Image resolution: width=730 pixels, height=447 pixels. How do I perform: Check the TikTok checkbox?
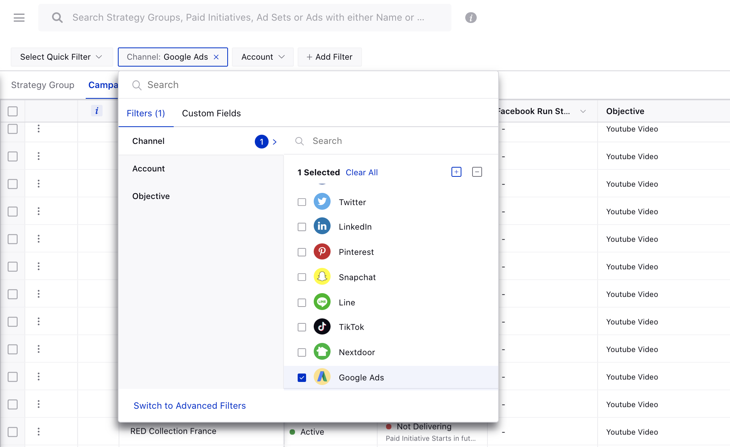[x=302, y=327]
